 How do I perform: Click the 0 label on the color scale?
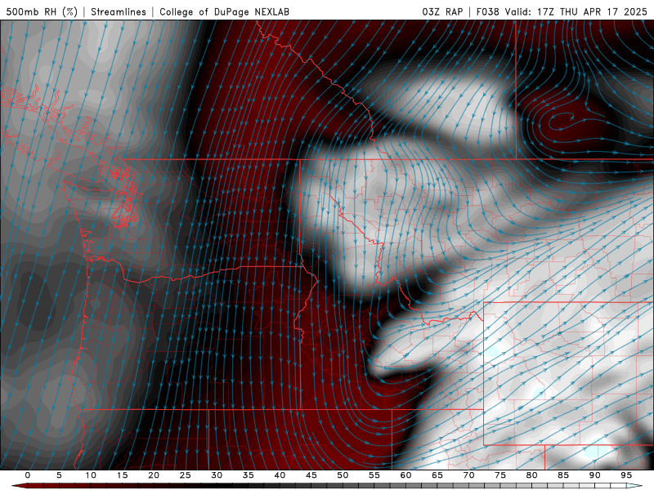[x=28, y=475]
